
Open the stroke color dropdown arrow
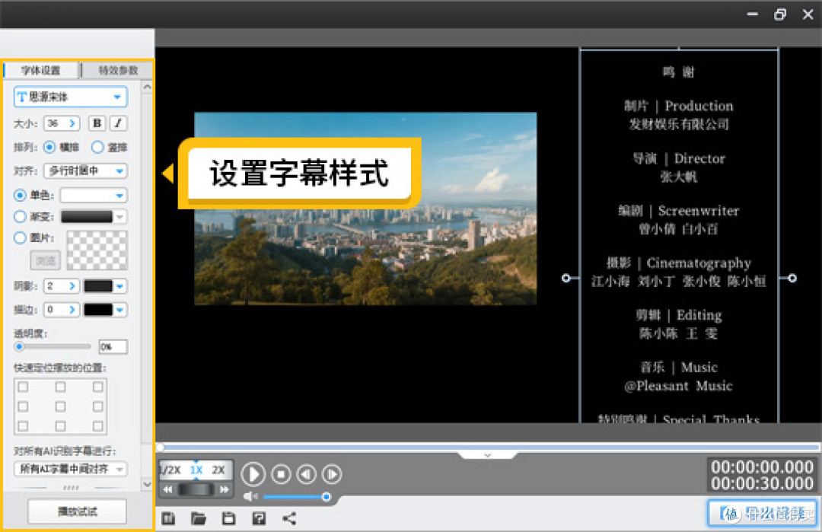pos(120,310)
